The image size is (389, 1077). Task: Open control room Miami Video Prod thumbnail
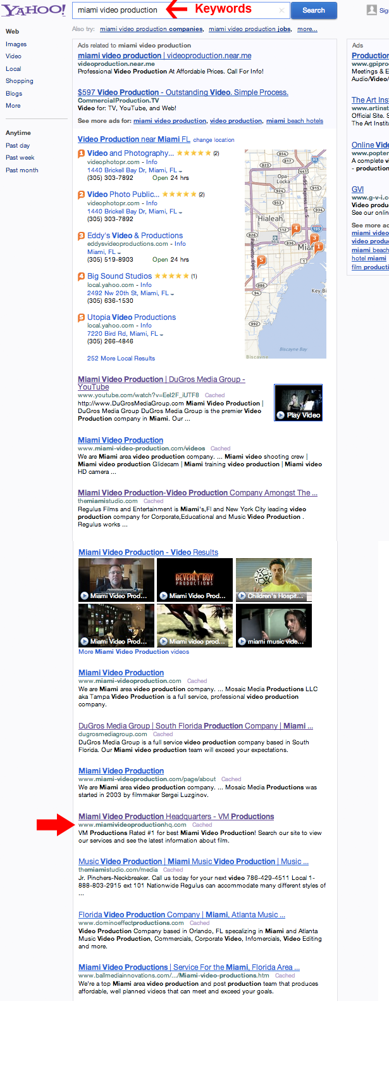(116, 625)
